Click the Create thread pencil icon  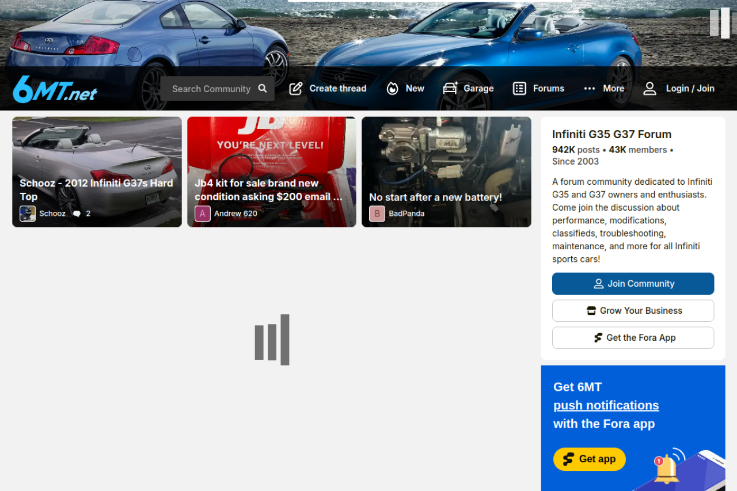coord(296,89)
